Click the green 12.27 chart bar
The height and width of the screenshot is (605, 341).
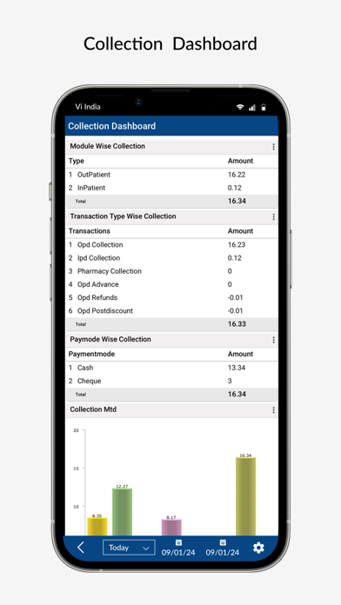122,512
